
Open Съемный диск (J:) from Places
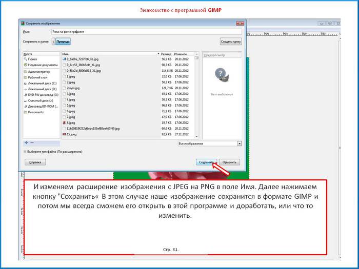42,100
